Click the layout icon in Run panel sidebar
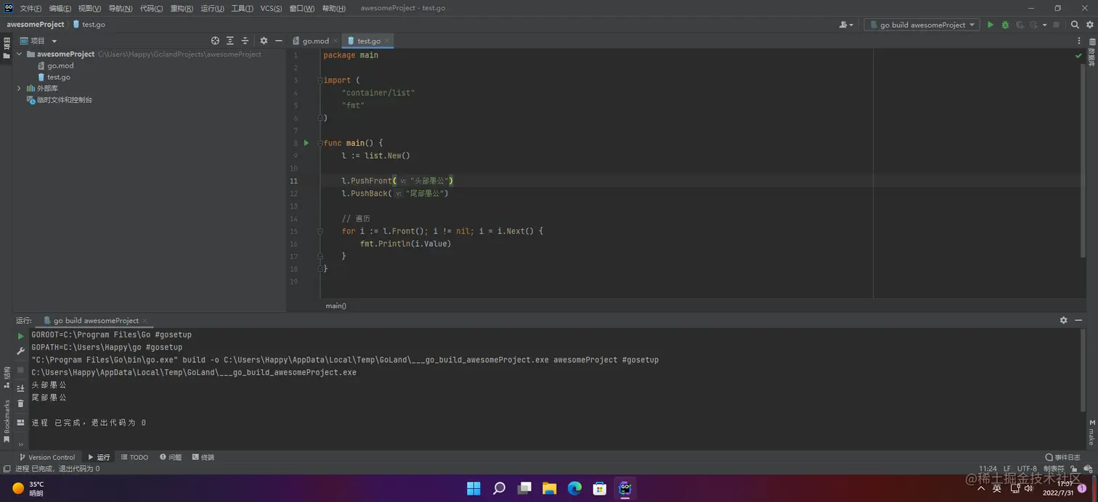This screenshot has height=502, width=1098. click(20, 422)
